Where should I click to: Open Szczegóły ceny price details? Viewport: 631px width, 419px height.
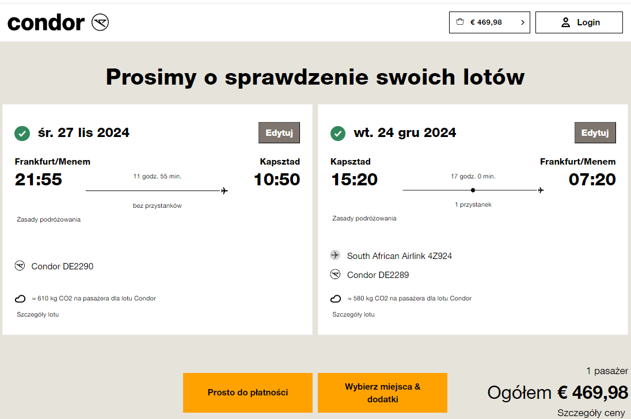tap(591, 413)
